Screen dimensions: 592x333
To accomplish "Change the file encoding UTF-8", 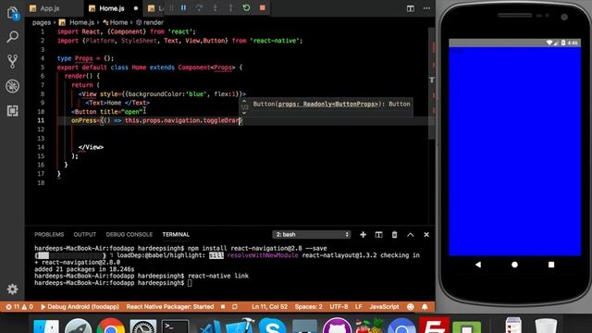I will click(x=339, y=306).
